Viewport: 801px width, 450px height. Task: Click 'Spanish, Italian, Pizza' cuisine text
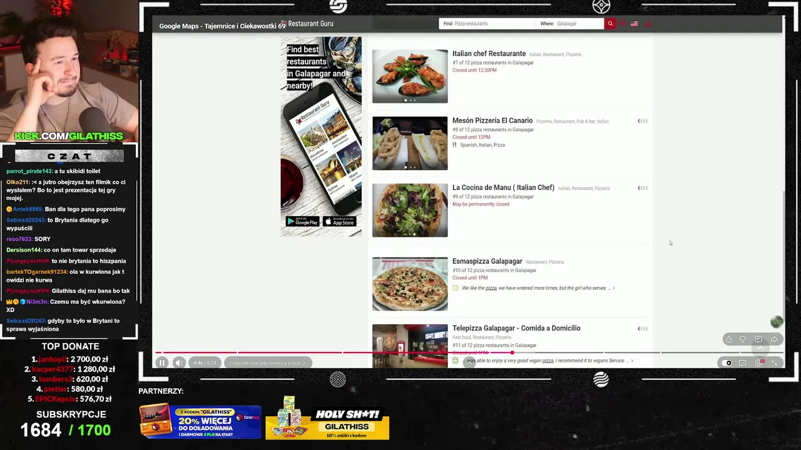(482, 145)
